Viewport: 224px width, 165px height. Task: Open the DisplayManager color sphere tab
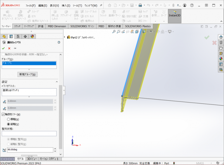32,36
